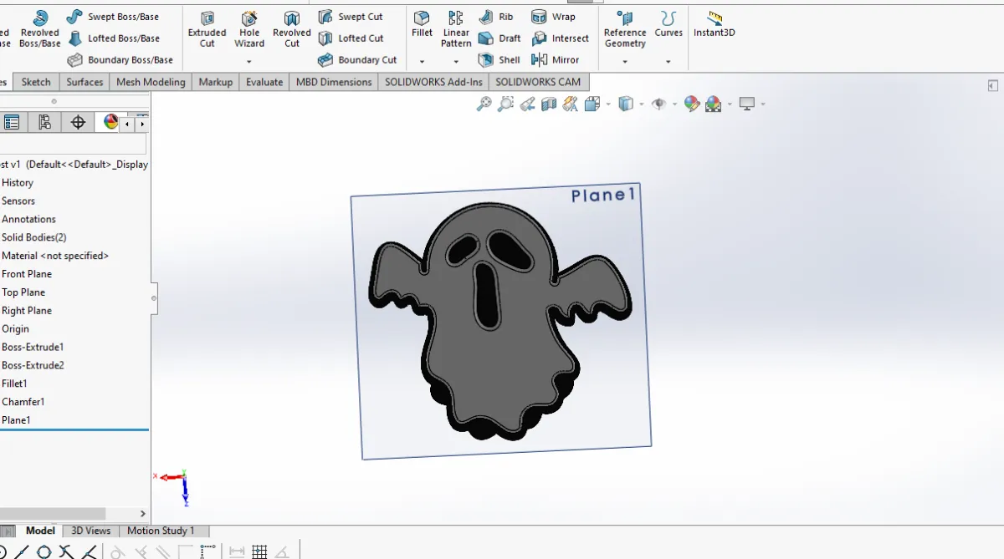The image size is (1004, 559).
Task: Open the ConfigurationManager tab icon
Action: pyautogui.click(x=45, y=123)
